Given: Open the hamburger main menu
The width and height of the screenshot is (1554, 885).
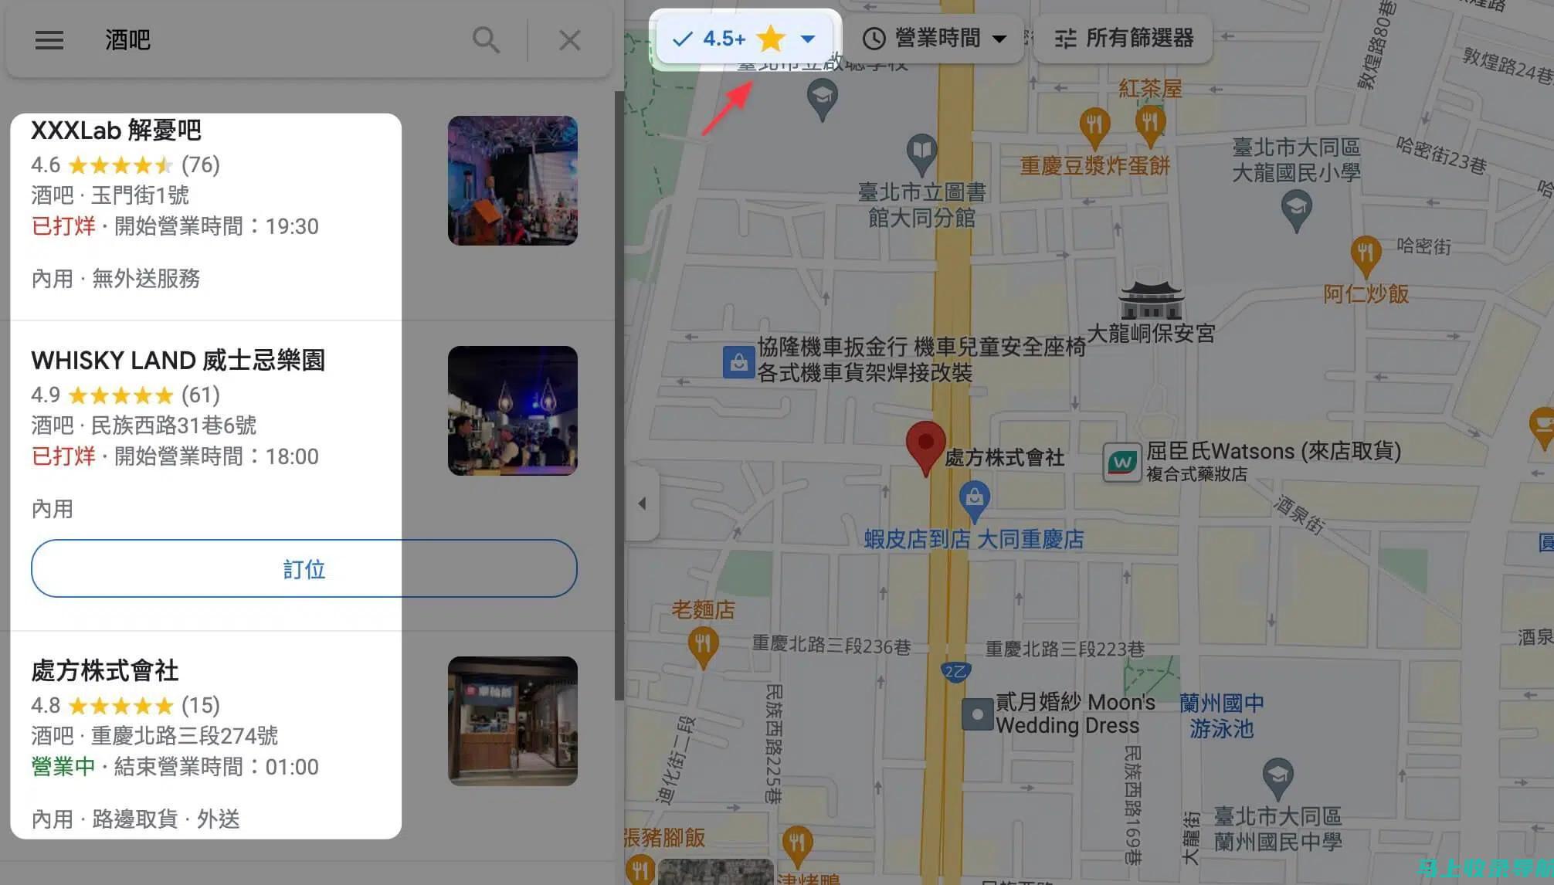Looking at the screenshot, I should point(49,40).
